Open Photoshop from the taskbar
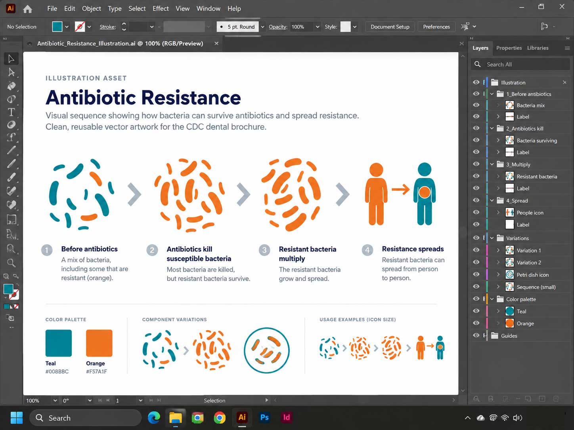 click(x=264, y=417)
